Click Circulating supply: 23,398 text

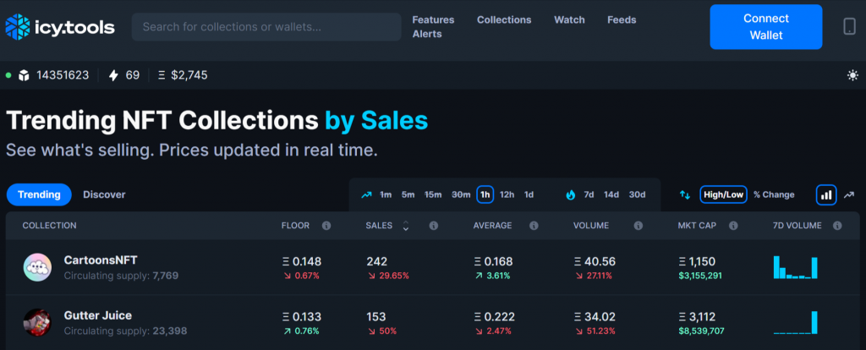coord(125,331)
